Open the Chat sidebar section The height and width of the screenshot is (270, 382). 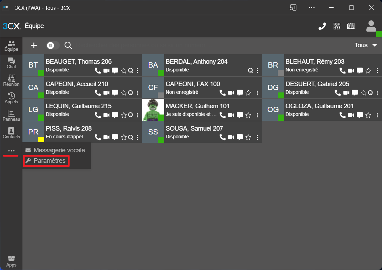tap(11, 63)
